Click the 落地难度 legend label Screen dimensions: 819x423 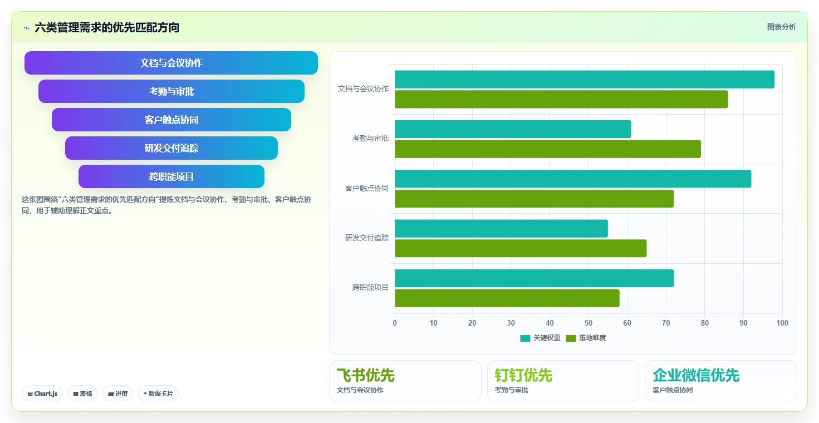[x=592, y=338]
